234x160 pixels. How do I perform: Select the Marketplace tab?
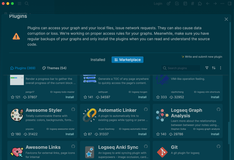point(128,60)
